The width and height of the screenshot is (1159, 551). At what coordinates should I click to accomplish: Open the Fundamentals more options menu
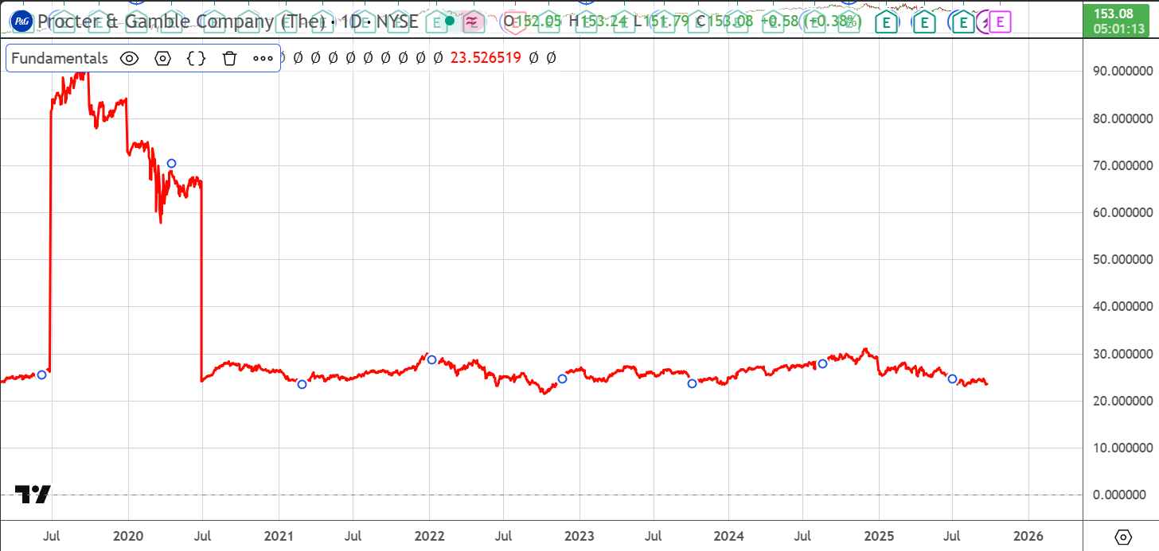click(x=263, y=58)
